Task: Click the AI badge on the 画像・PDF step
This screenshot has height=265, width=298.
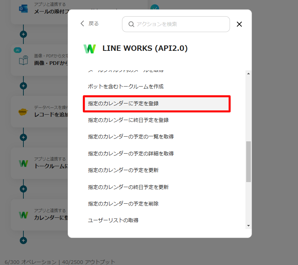Action: [18, 50]
